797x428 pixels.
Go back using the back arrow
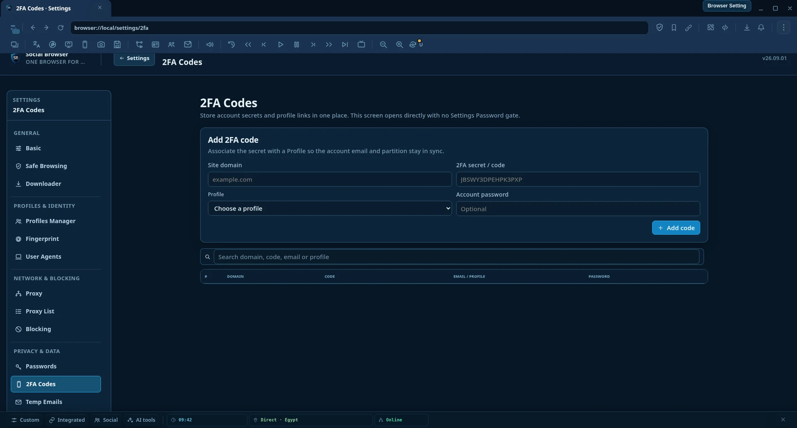pyautogui.click(x=33, y=28)
